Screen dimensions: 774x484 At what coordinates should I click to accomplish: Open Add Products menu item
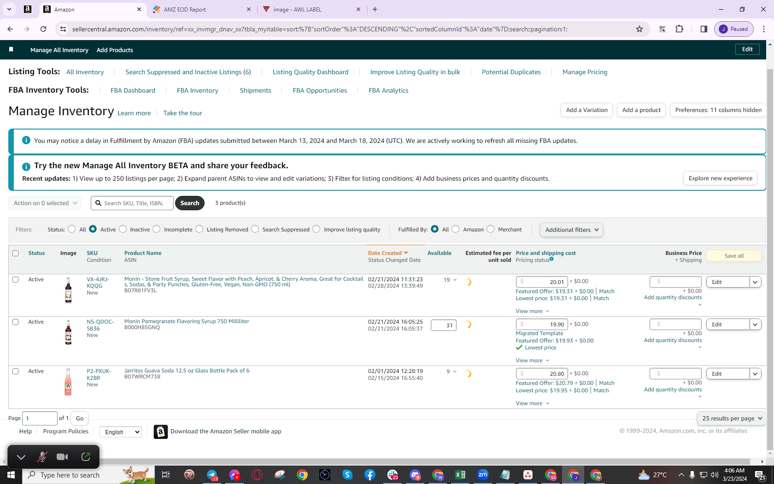tap(115, 50)
